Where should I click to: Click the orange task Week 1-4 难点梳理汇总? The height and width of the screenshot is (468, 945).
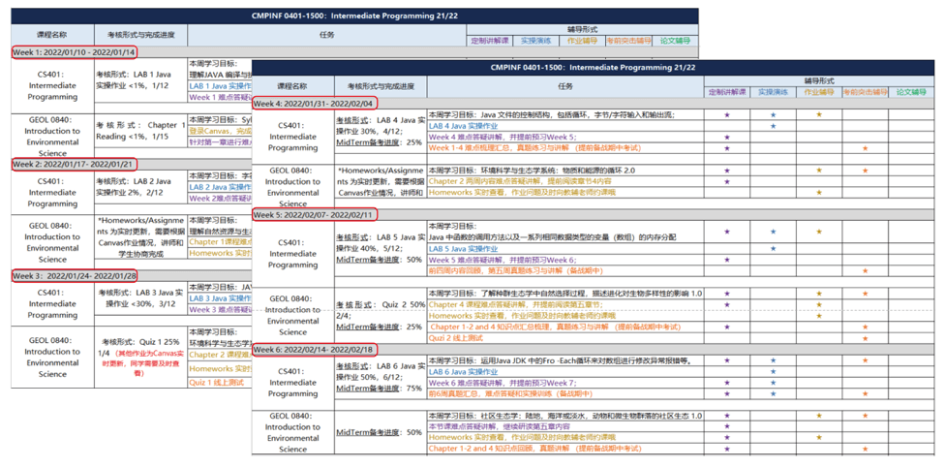pos(534,147)
